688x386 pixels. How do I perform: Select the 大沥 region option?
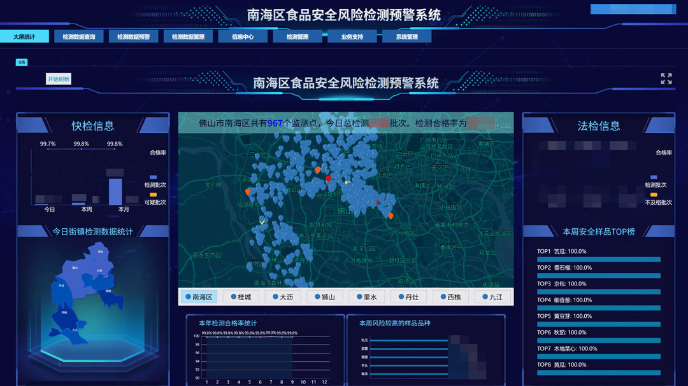pos(283,297)
